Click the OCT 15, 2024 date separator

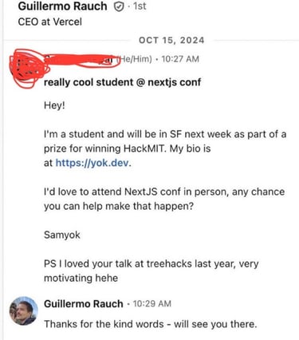coord(171,40)
